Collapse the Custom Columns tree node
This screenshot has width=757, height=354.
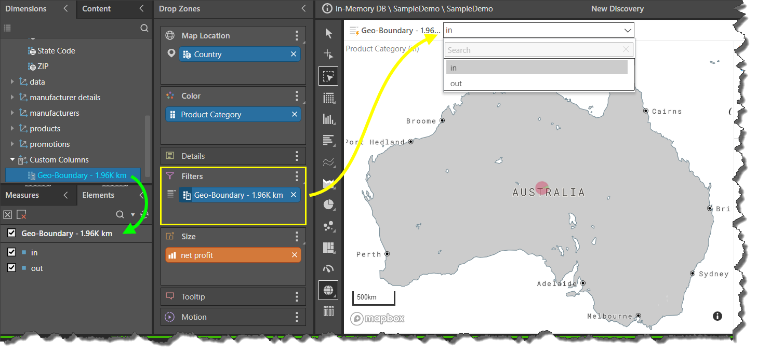pos(12,160)
